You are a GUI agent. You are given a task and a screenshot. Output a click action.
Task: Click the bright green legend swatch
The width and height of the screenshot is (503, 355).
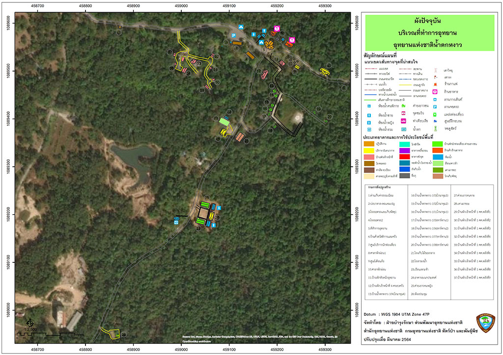pyautogui.click(x=438, y=144)
